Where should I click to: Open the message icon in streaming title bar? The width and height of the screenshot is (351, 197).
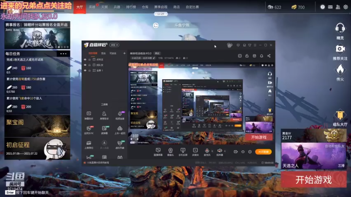tap(238, 45)
